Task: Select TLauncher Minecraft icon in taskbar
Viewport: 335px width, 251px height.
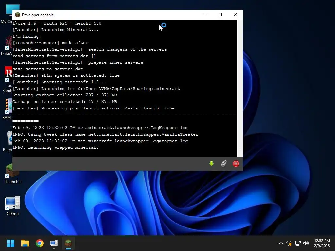Action: point(68,243)
